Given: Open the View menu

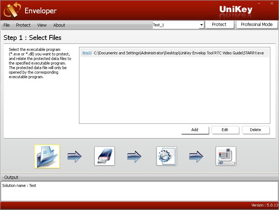Looking at the screenshot, I should (42, 25).
